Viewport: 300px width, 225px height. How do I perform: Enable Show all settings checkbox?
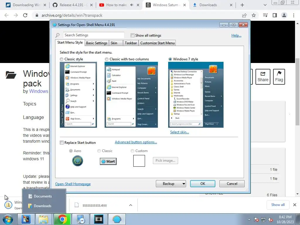[132, 35]
